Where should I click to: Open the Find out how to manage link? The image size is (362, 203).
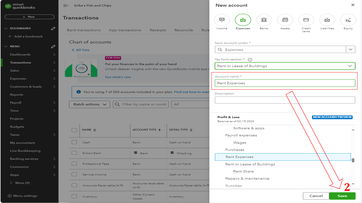[x=191, y=92]
